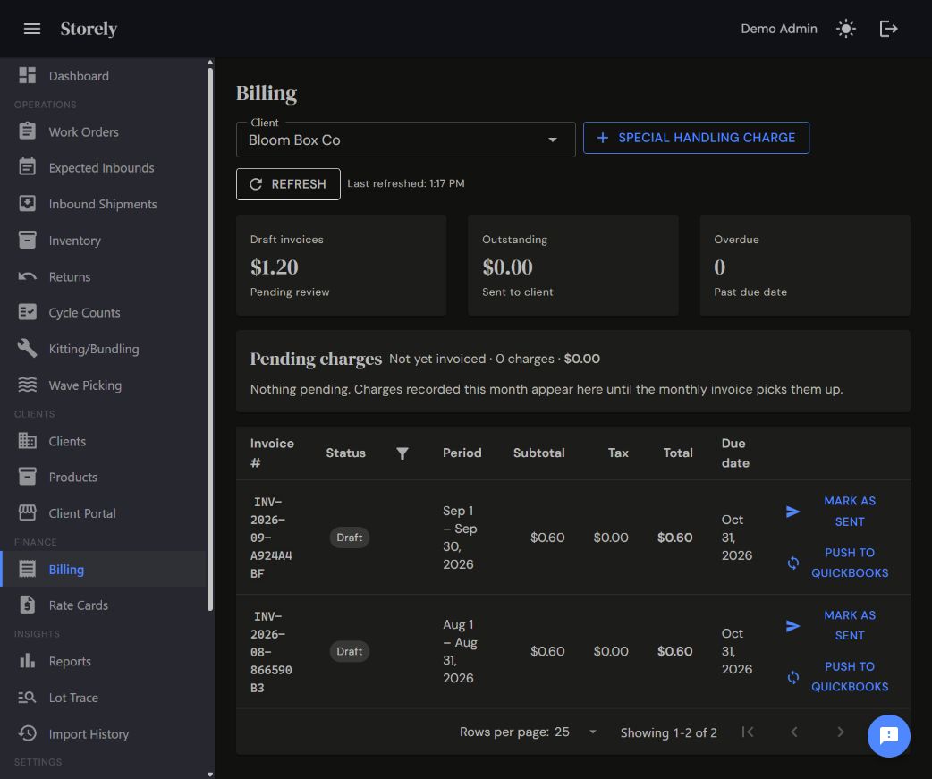Image resolution: width=932 pixels, height=779 pixels.
Task: Click the Wave Picking waves icon
Action: tap(28, 385)
